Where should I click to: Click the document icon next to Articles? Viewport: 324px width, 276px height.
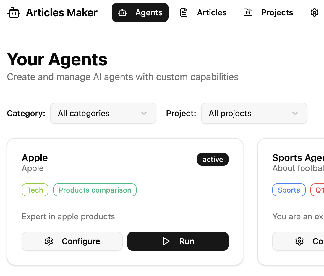[x=184, y=12]
